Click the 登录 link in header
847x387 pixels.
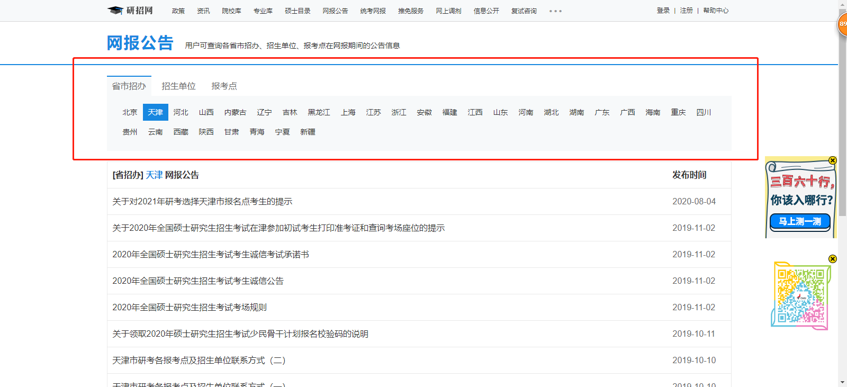coord(663,11)
